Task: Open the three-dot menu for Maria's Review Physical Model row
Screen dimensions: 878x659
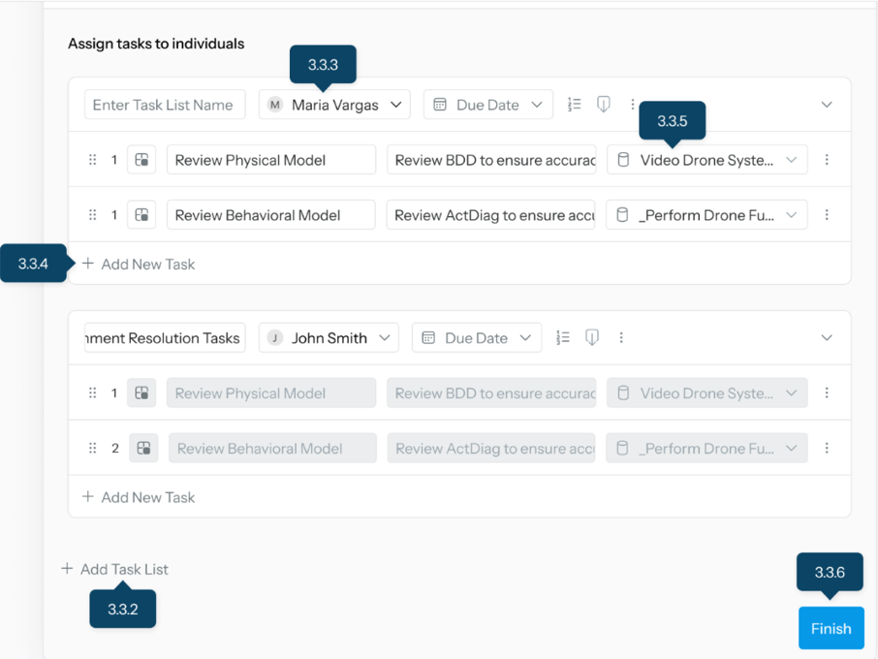Action: pos(827,160)
